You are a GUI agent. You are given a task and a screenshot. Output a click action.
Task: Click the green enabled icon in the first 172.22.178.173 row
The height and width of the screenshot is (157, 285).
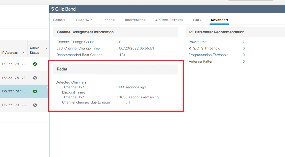point(35,64)
